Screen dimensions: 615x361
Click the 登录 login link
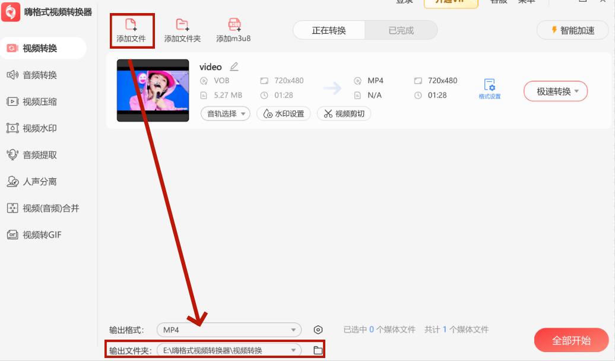coord(404,2)
